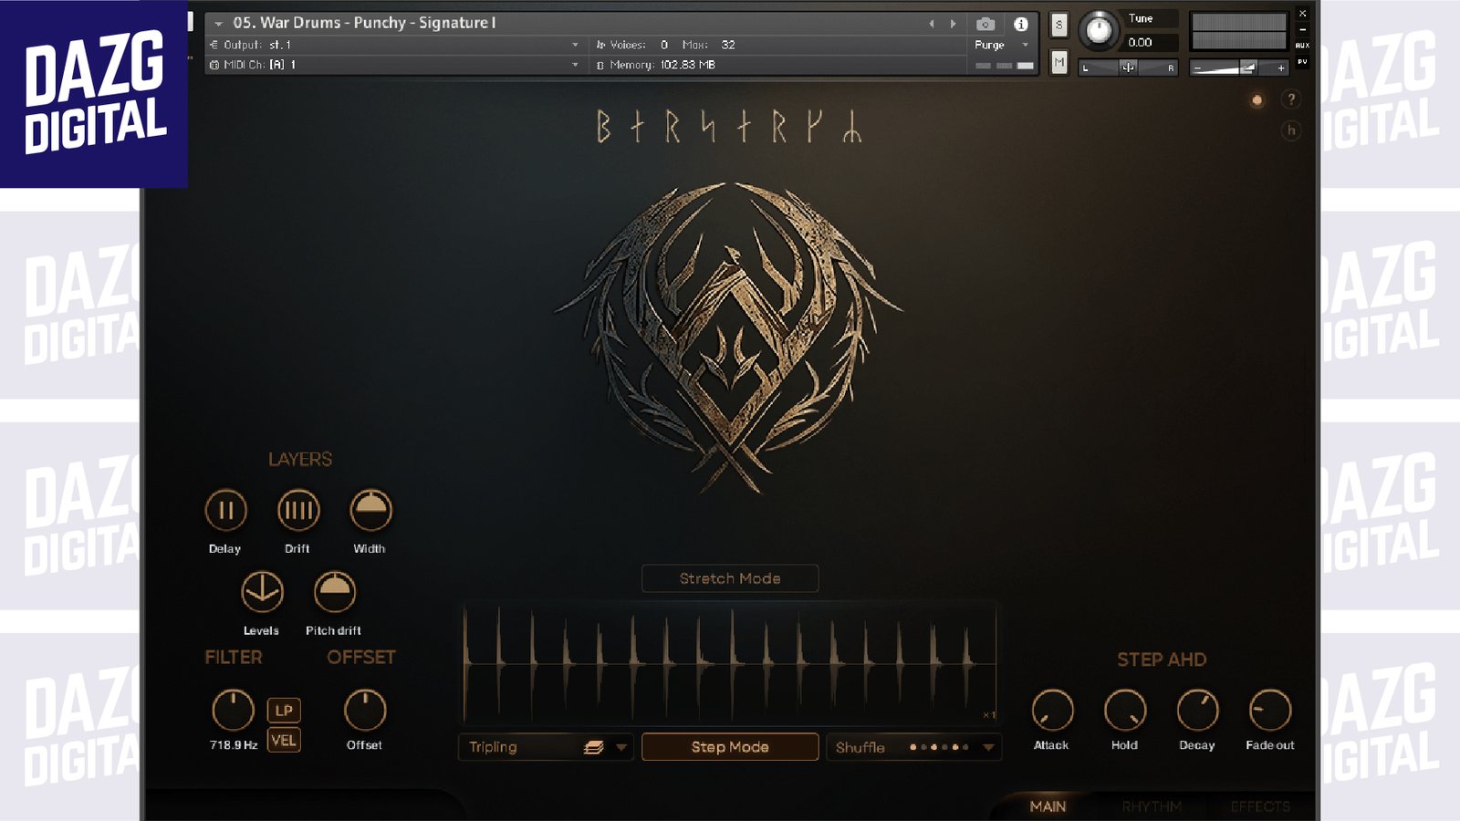Enable Step Mode
Screen dimensions: 1460x821
[x=730, y=747]
